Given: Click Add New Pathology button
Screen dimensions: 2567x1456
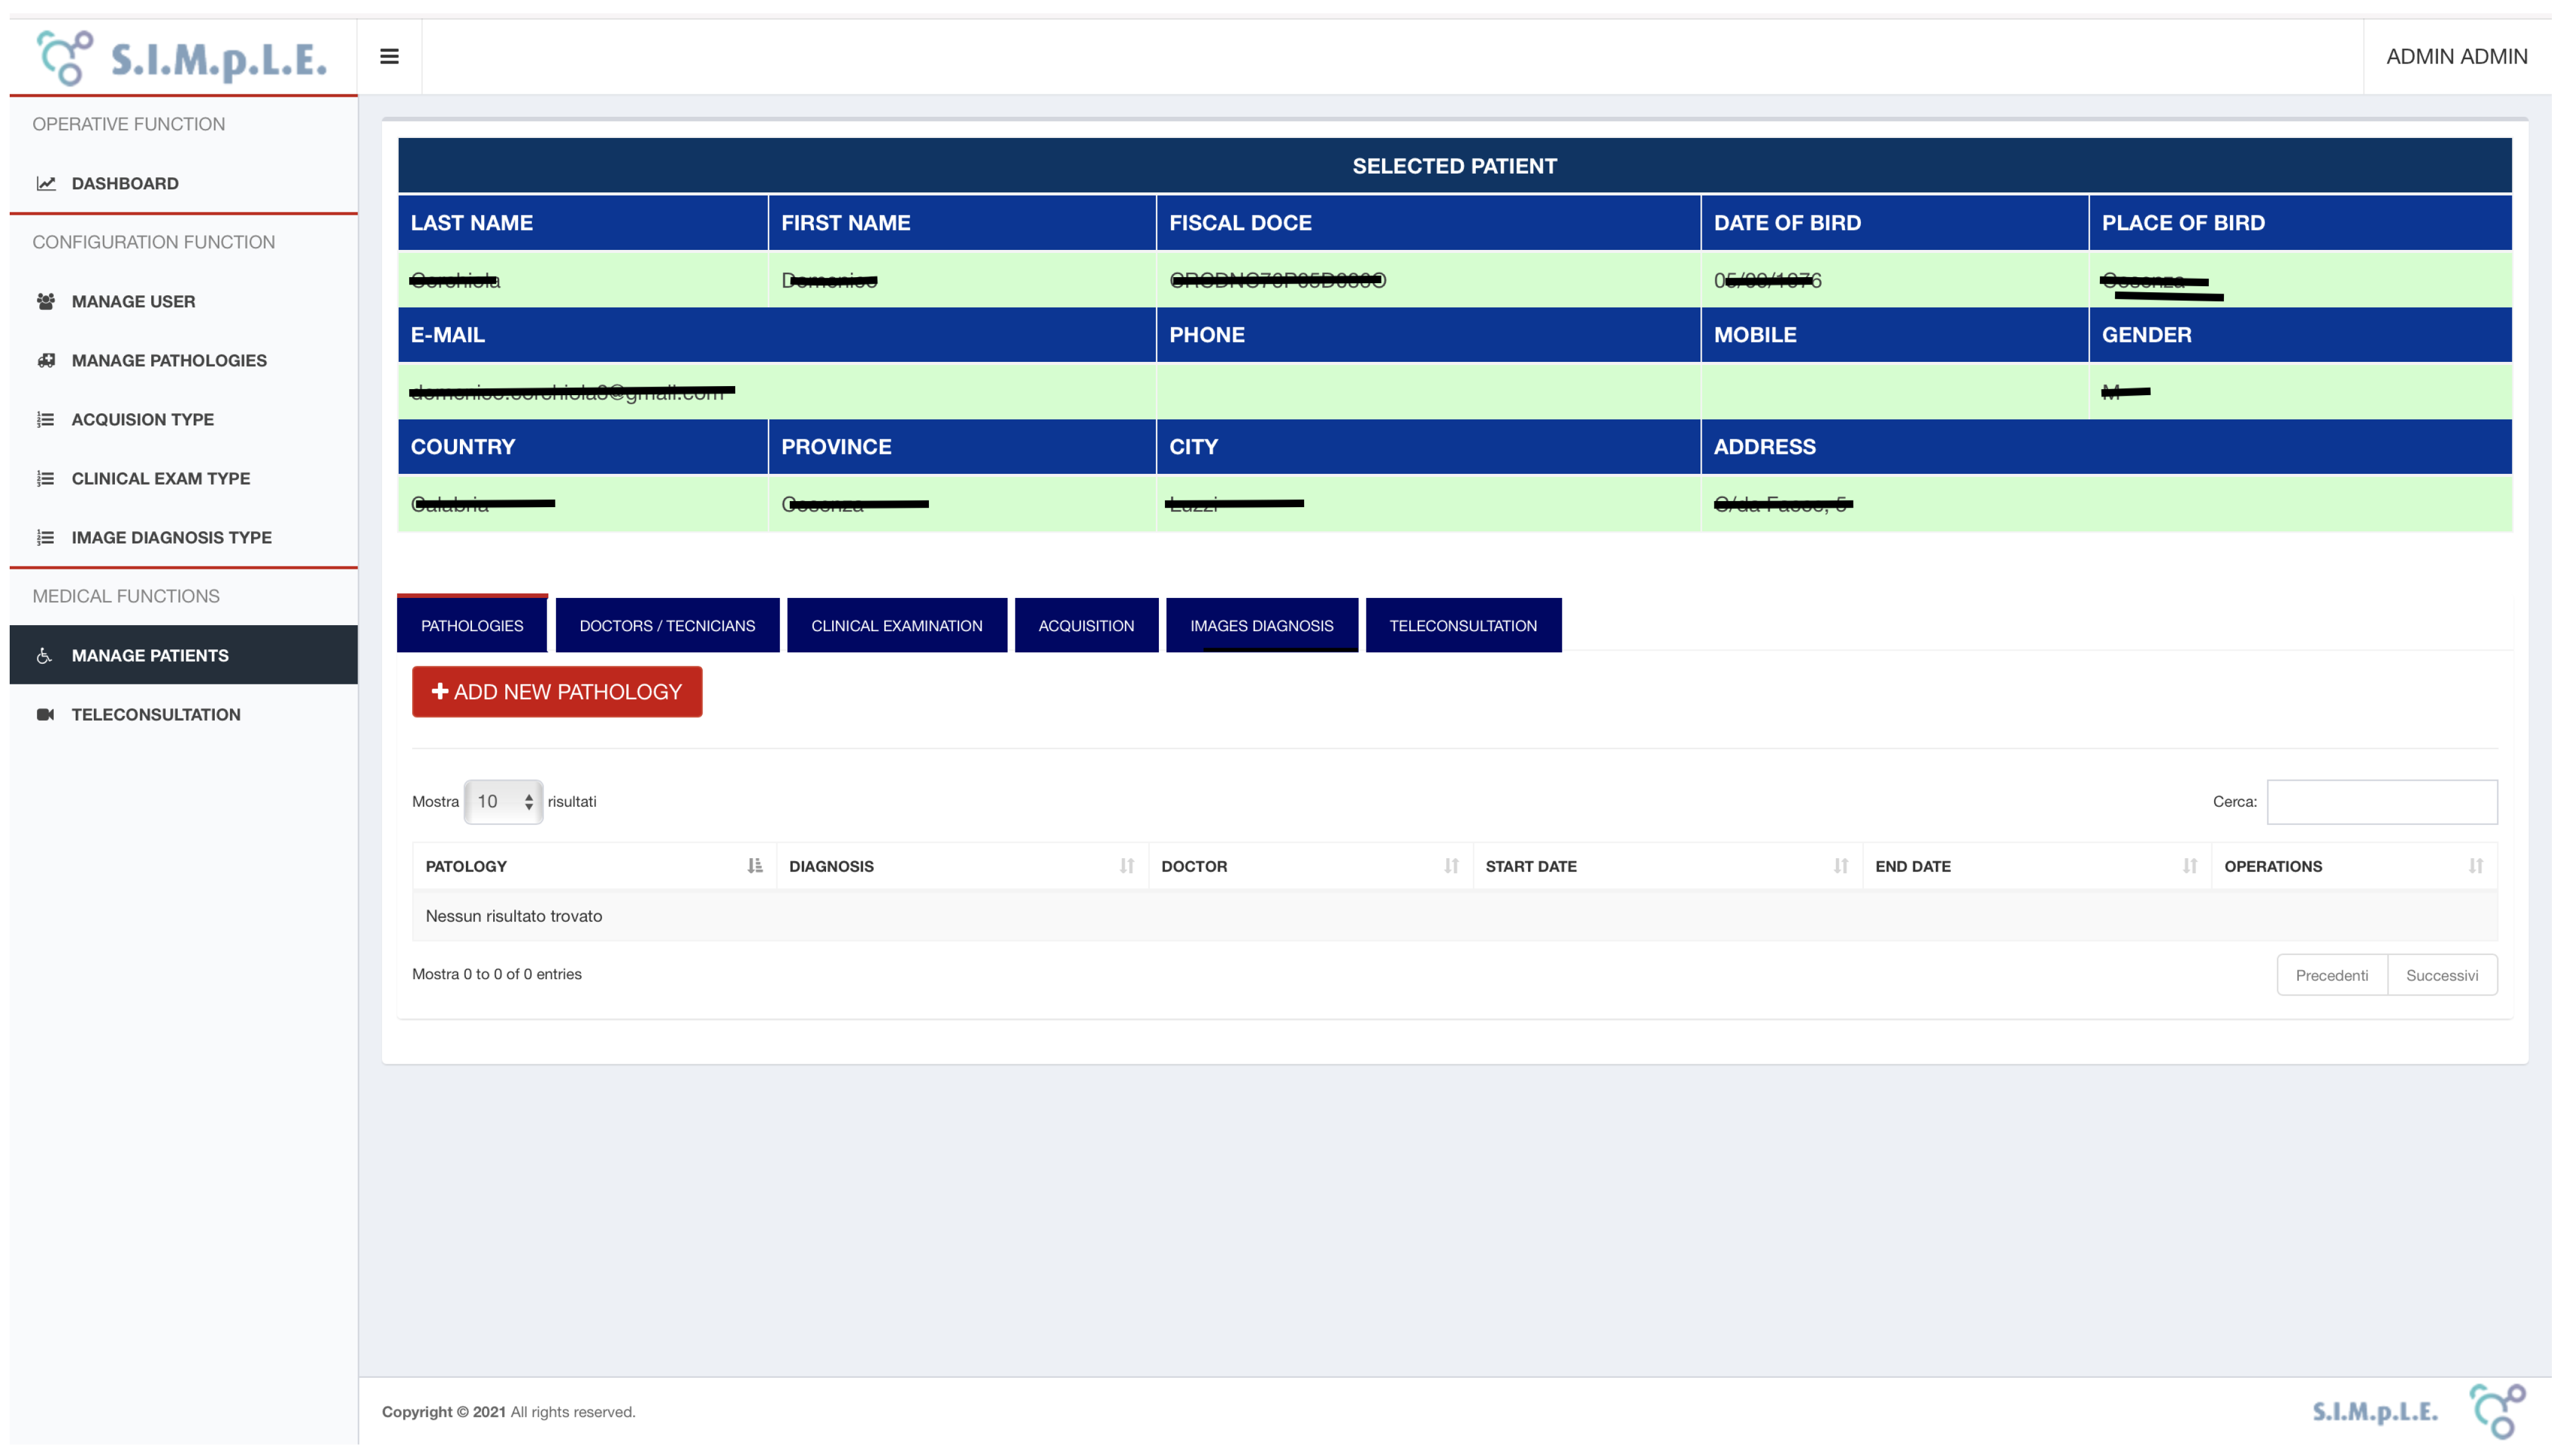Looking at the screenshot, I should pyautogui.click(x=557, y=691).
